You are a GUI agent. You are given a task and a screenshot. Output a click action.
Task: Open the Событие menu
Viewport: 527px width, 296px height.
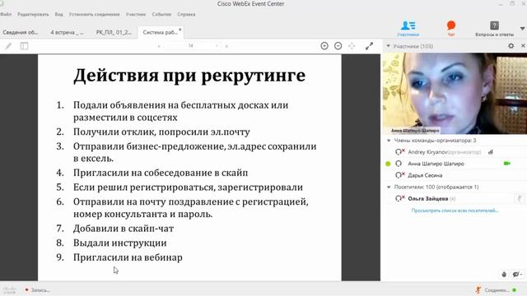click(x=161, y=15)
